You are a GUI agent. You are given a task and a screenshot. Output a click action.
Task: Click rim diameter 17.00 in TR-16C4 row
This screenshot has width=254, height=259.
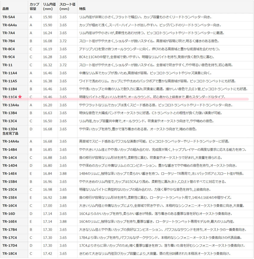click(x=48, y=206)
